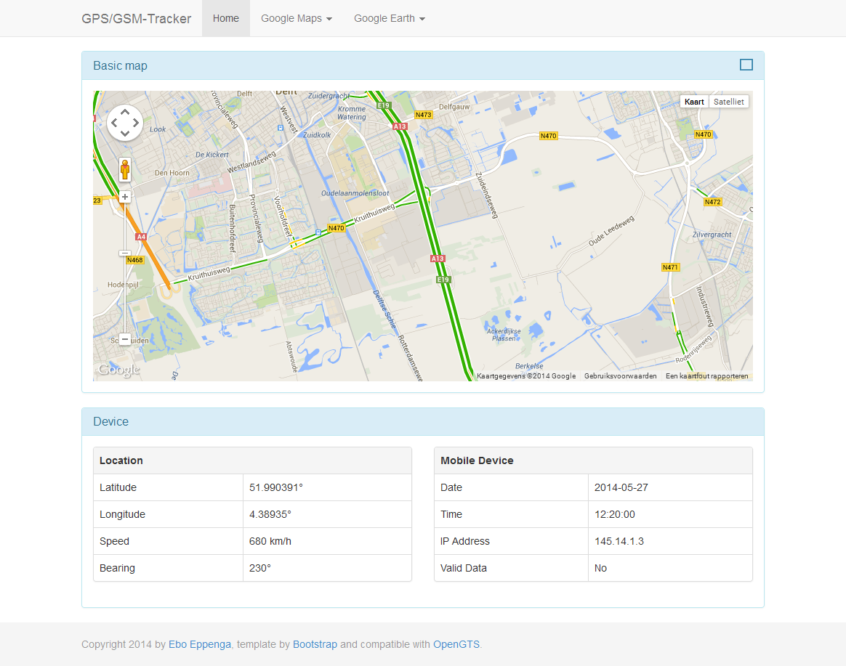Click the pan-up arrow on map compass

(x=124, y=110)
